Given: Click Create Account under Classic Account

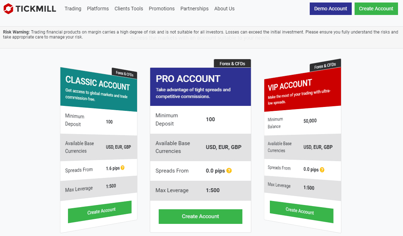Looking at the screenshot, I should pyautogui.click(x=100, y=210).
